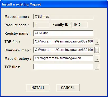Click the 'TYP files:' label
This screenshot has width=108, height=97.
12,67
